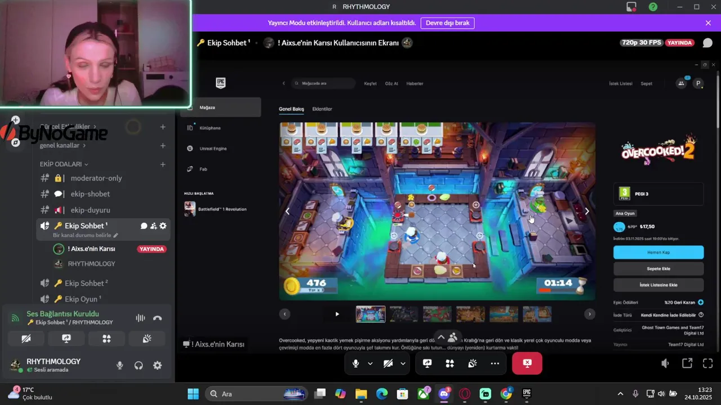Open Windows Start menu
Screen dimensions: 721x405
(x=193, y=394)
